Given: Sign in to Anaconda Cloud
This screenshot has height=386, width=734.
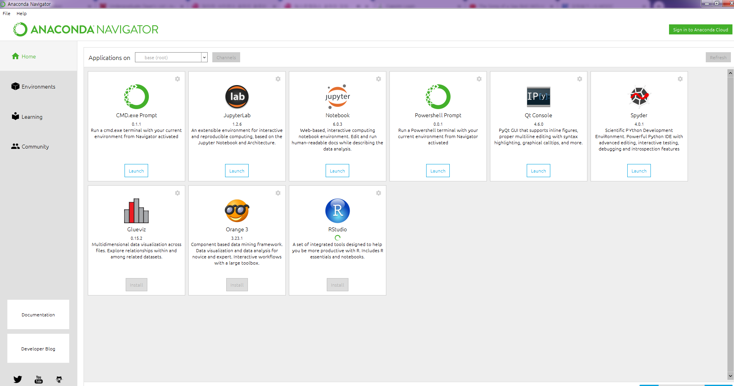Looking at the screenshot, I should pos(700,29).
